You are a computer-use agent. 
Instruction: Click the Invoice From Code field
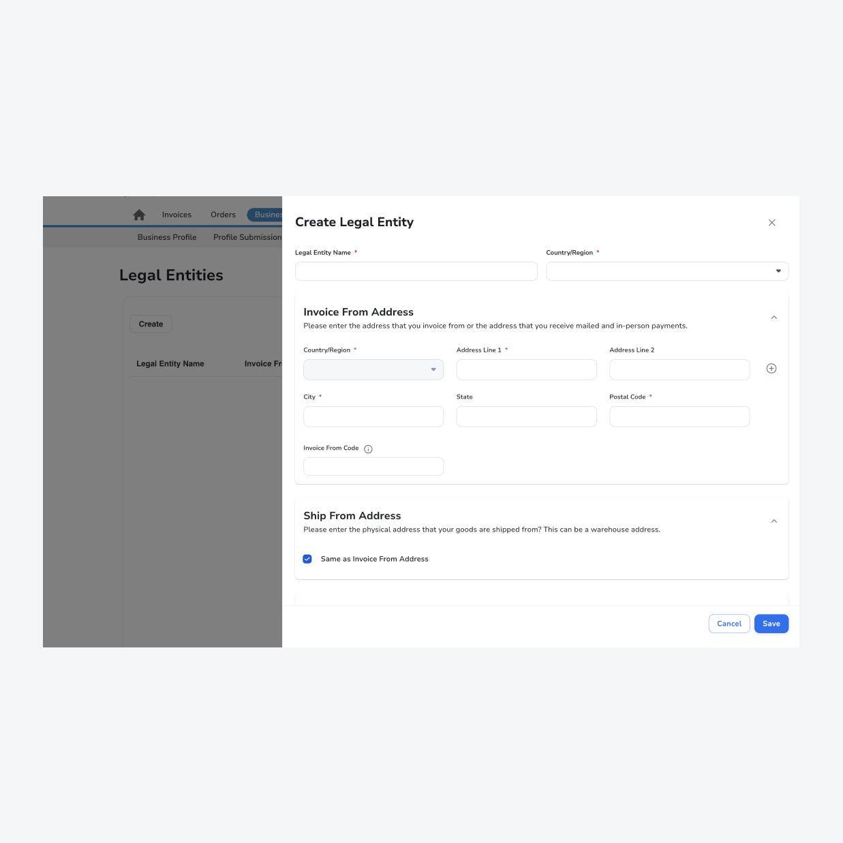[x=373, y=466]
